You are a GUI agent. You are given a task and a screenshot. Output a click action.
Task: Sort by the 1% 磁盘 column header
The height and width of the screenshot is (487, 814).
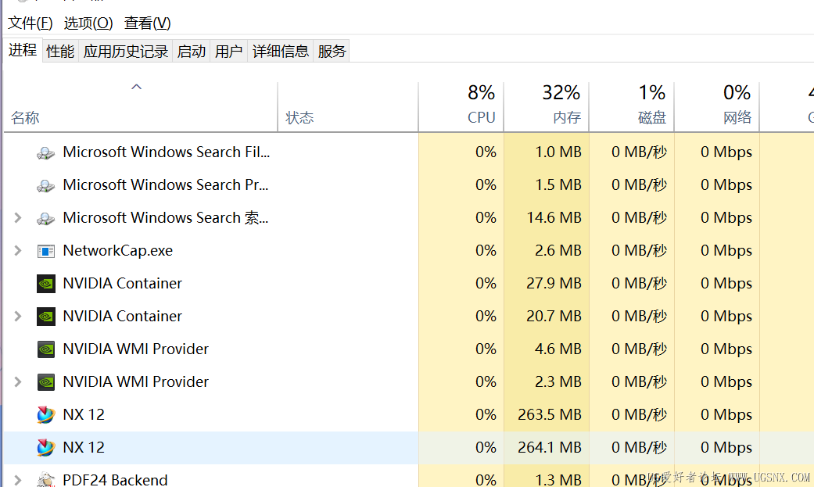point(631,106)
